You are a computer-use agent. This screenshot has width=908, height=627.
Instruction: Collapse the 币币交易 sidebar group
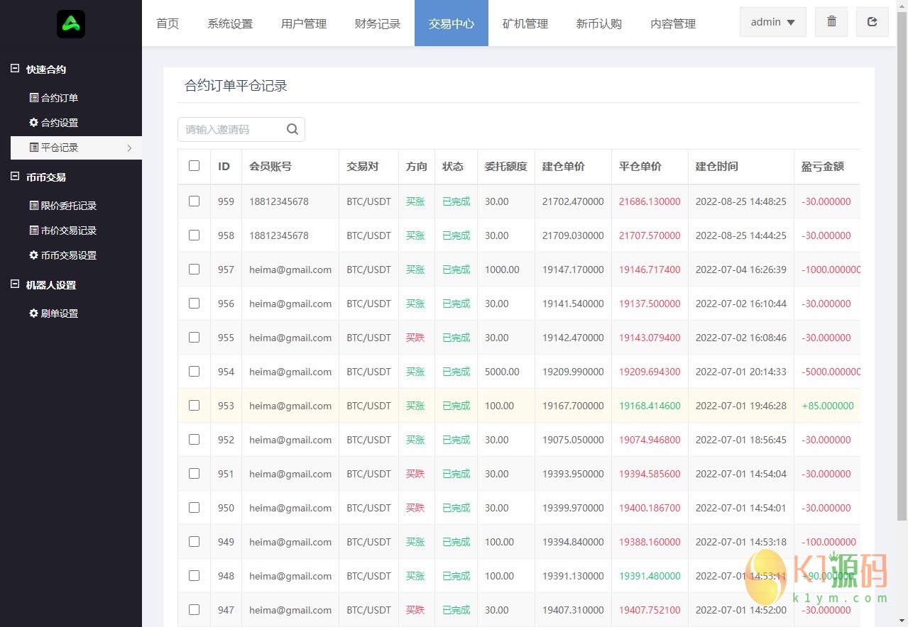15,177
